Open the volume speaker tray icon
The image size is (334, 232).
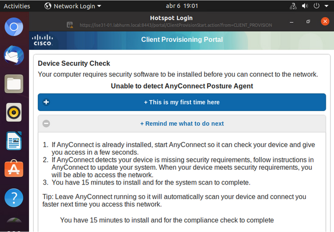coord(305,6)
